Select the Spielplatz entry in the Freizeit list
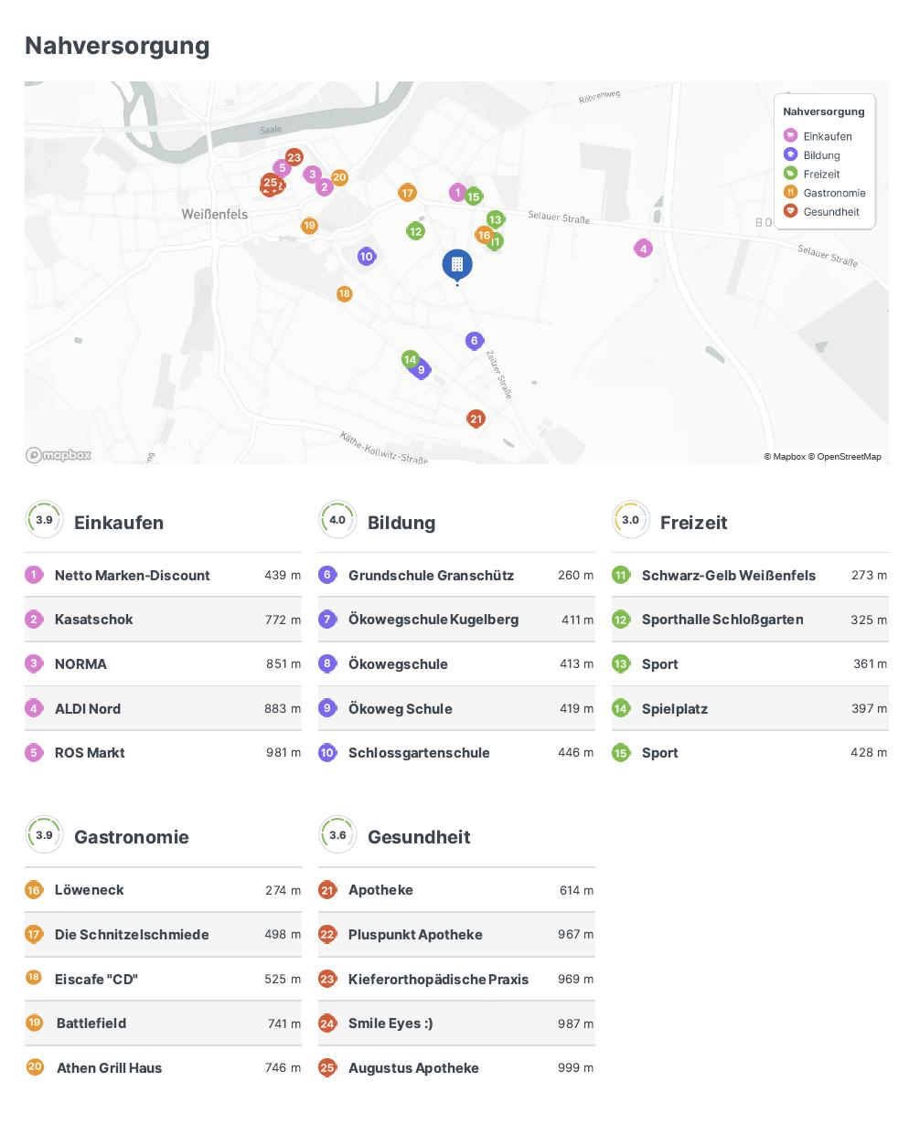 click(x=675, y=709)
